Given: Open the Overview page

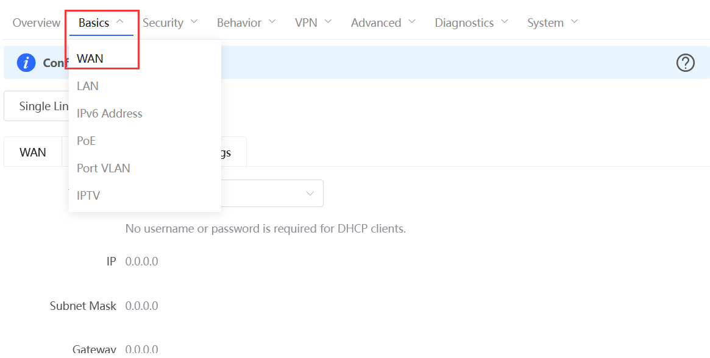Looking at the screenshot, I should [x=37, y=23].
